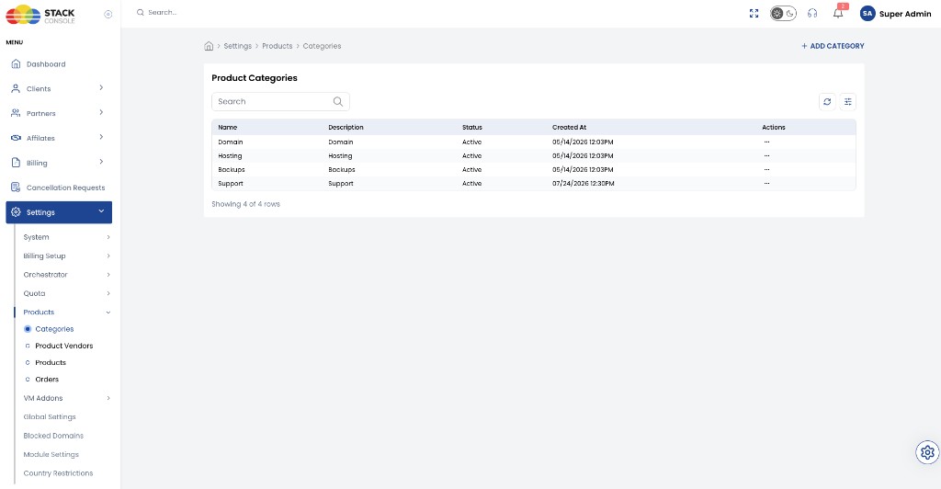Click the Affiliates icon in sidebar
941x489 pixels.
[17, 137]
